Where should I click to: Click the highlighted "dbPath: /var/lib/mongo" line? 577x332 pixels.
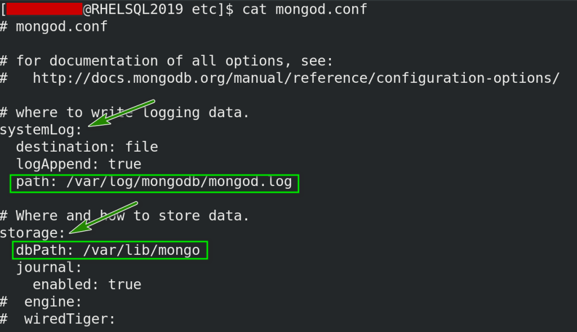tap(108, 250)
